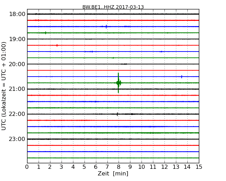Select the 19:00 time label
The height and width of the screenshot is (181, 226).
pos(17,39)
